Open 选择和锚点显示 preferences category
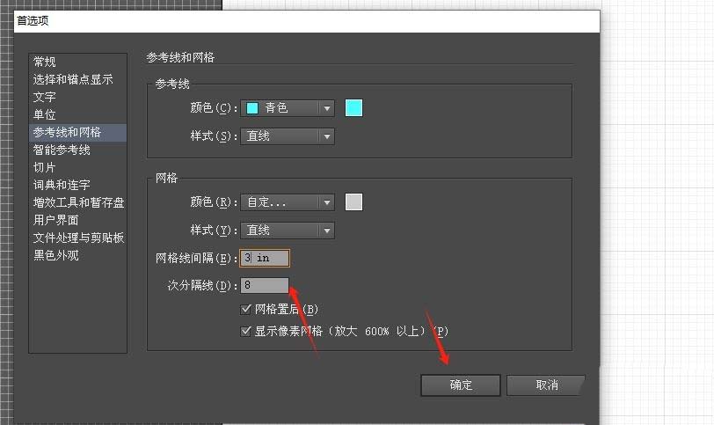Viewport: 714px width, 425px height. [73, 79]
